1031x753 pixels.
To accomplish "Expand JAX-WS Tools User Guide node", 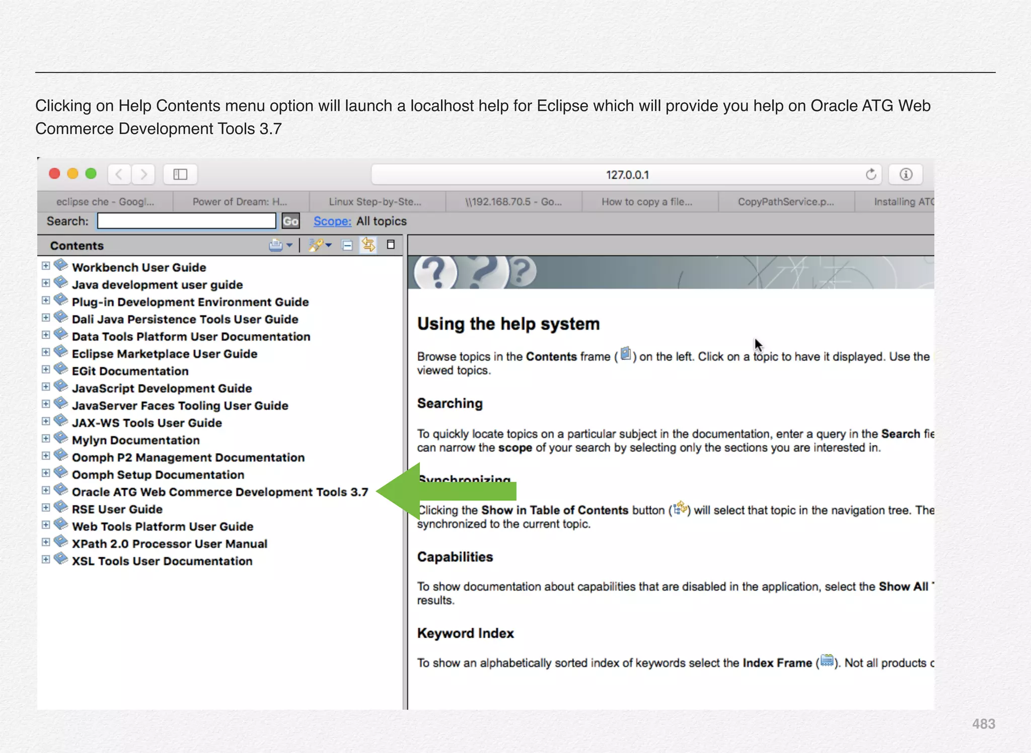I will tap(46, 421).
